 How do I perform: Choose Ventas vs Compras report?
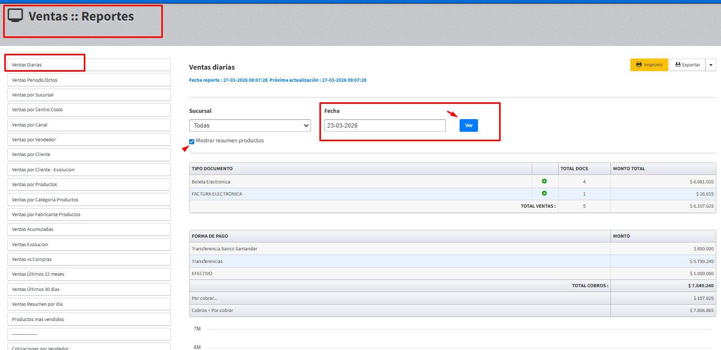point(89,259)
